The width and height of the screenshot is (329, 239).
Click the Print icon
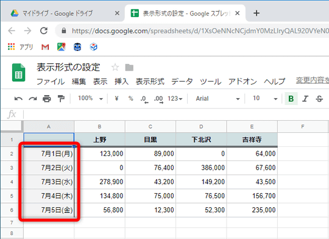[46, 99]
